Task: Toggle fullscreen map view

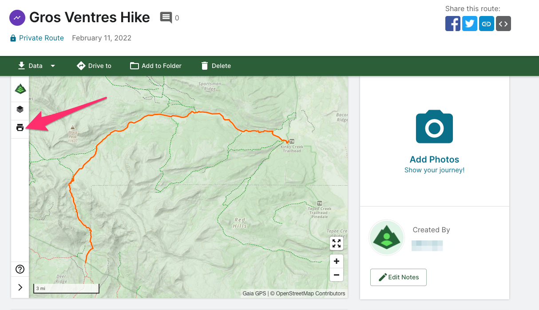Action: (x=337, y=243)
